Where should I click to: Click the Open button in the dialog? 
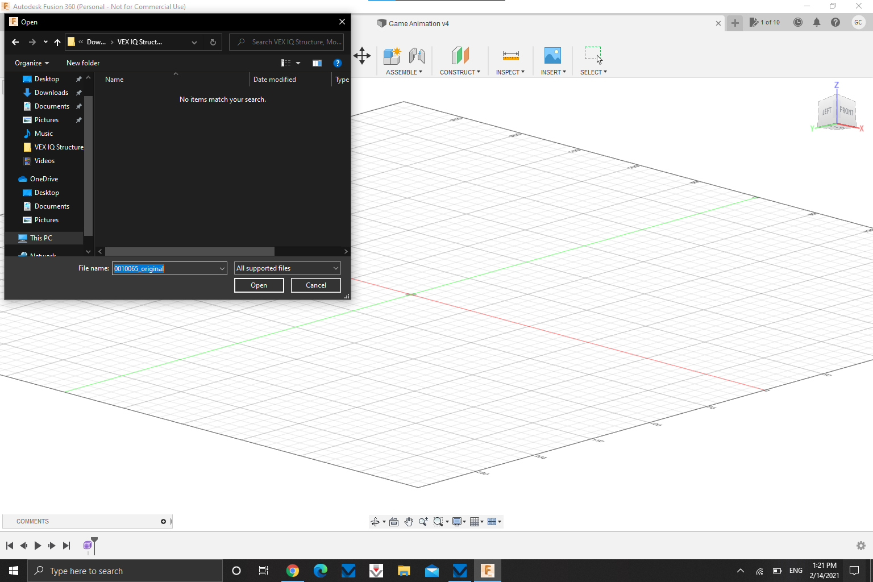click(259, 285)
